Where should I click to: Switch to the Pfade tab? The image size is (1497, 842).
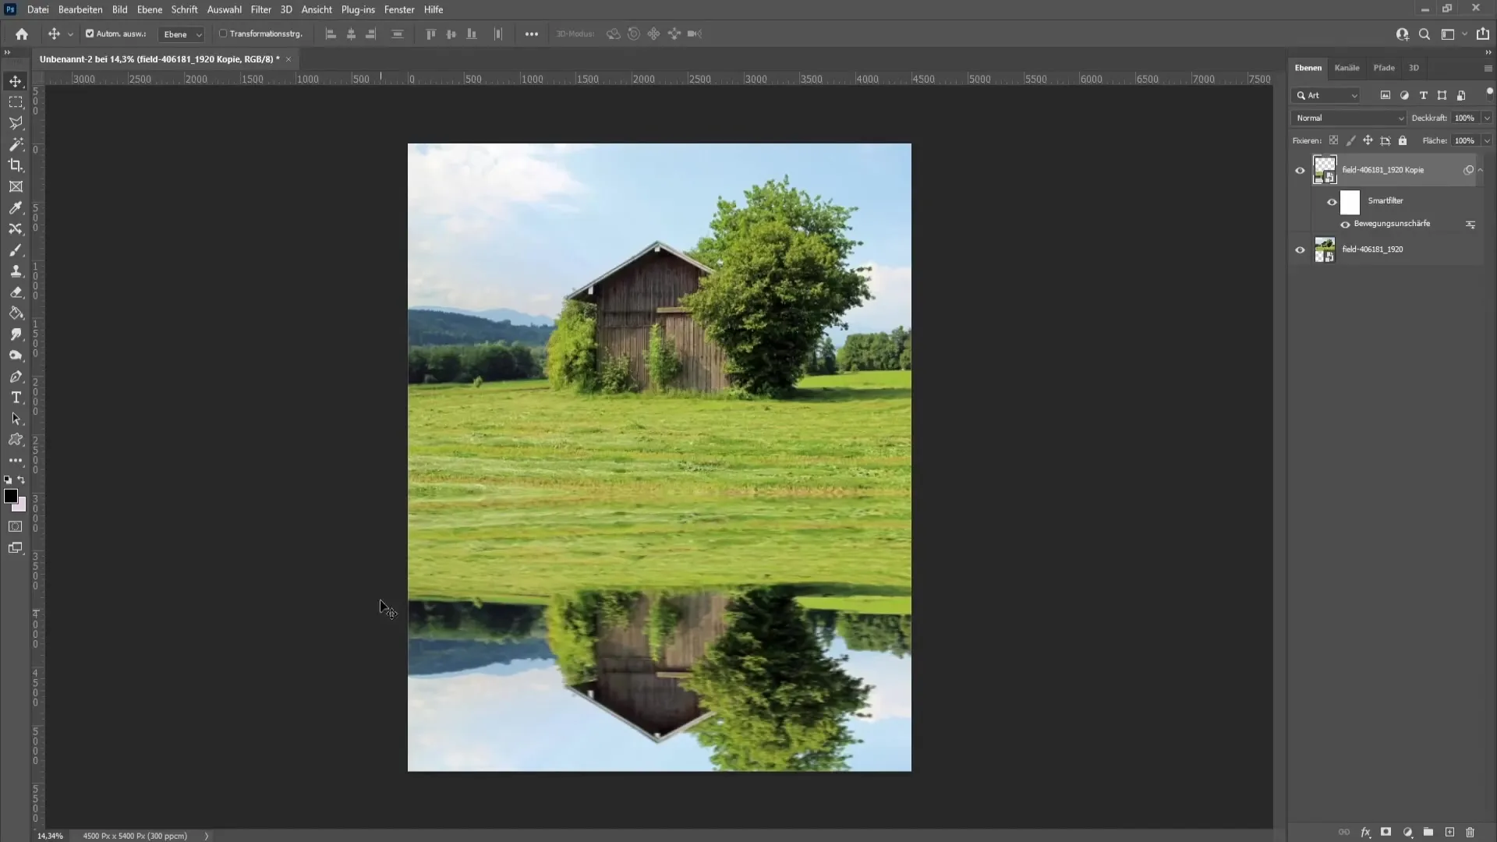pyautogui.click(x=1384, y=67)
